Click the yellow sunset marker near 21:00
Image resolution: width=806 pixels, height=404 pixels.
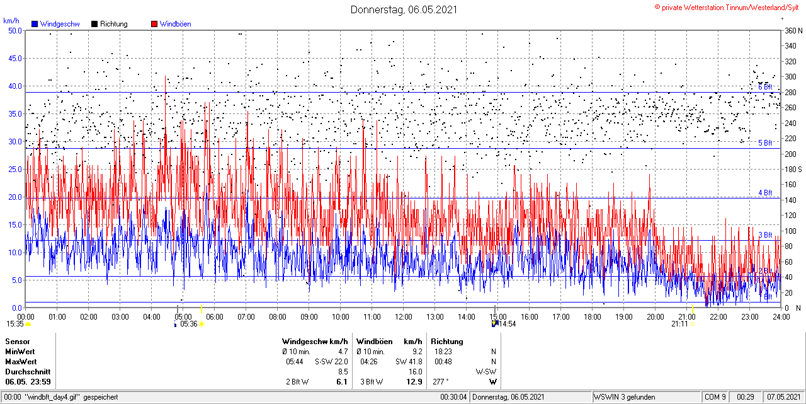pyautogui.click(x=693, y=309)
